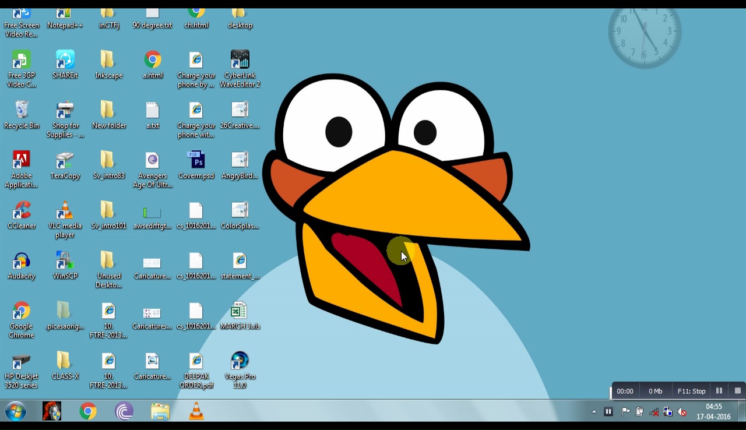746x430 pixels.
Task: Open the Coverrr.psd Photoshop file
Action: click(x=196, y=165)
